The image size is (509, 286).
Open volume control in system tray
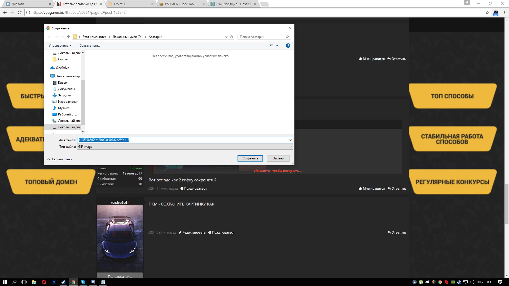[x=472, y=282]
